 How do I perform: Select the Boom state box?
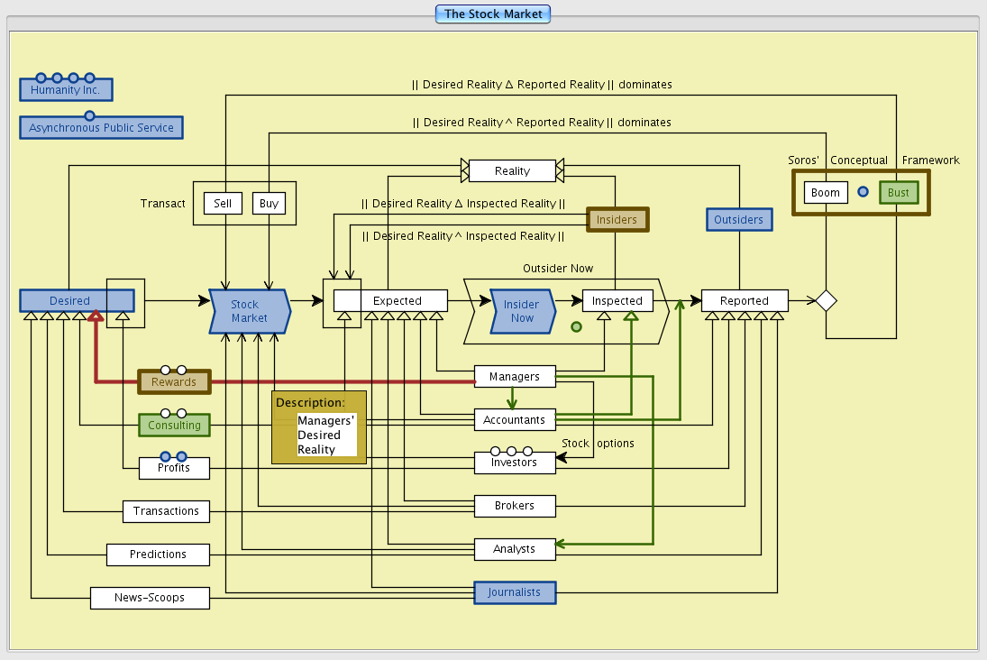(x=825, y=193)
